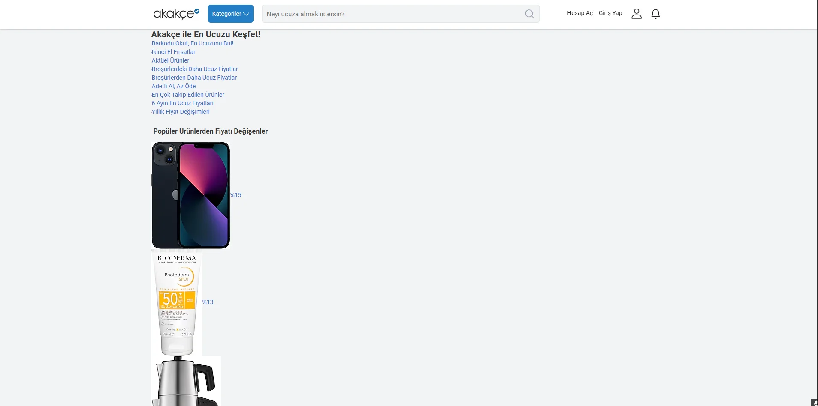This screenshot has height=406, width=818.
Task: Click the Akakçe logo
Action: (x=176, y=14)
